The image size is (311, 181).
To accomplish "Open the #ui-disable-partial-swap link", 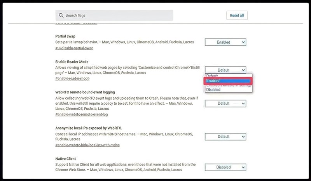I will click(x=74, y=48).
